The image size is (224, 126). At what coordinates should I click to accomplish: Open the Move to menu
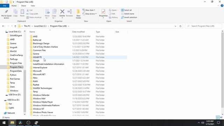(47, 14)
